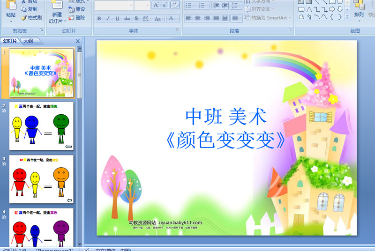Toggle Bold formatting button

pos(99,18)
